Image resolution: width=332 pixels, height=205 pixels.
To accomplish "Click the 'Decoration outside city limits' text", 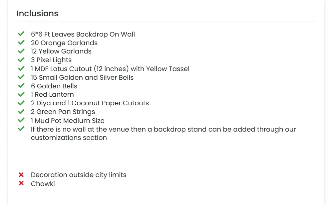I will click(x=79, y=175).
